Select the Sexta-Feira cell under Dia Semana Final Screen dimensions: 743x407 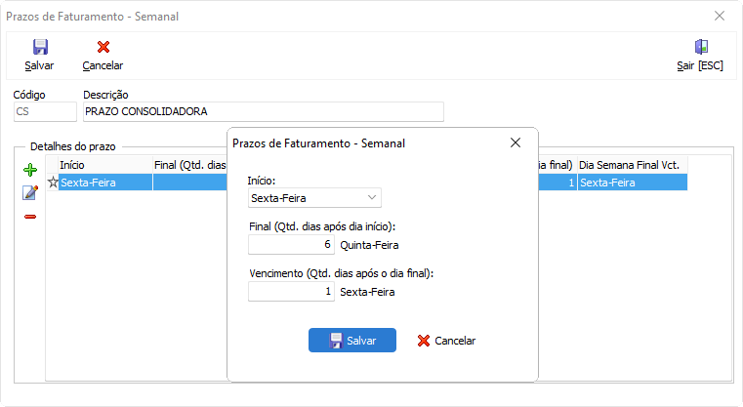(632, 183)
